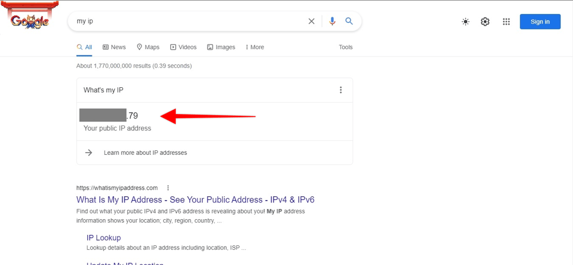This screenshot has height=265, width=573.
Task: Click inside the my ip search field
Action: coord(188,21)
